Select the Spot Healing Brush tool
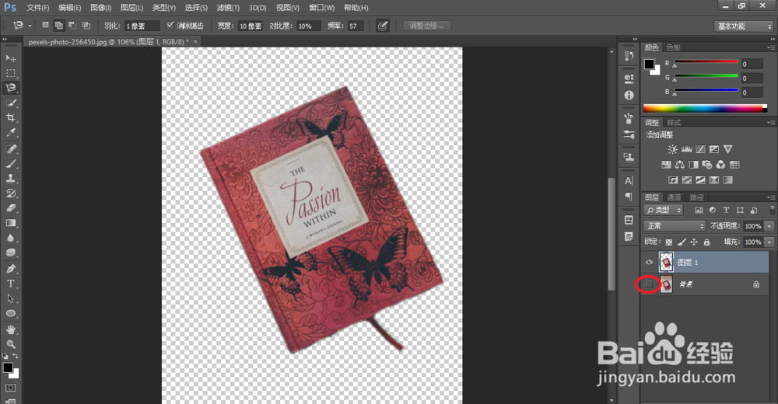This screenshot has width=778, height=404. pos(10,148)
